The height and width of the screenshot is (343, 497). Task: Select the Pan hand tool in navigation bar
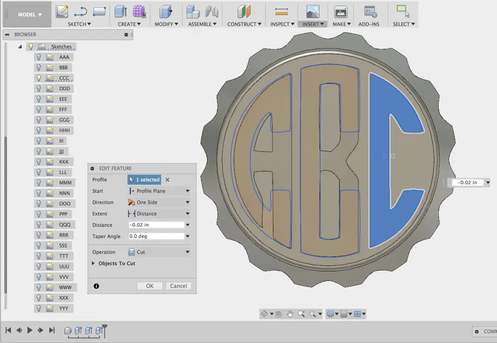[290, 314]
